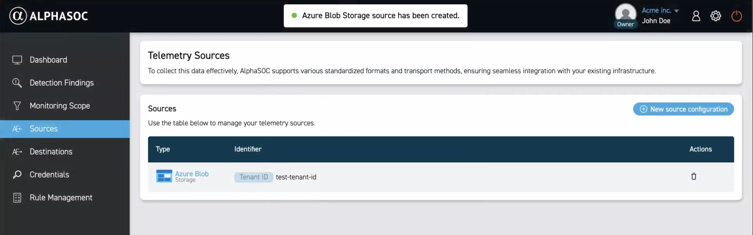This screenshot has height=235, width=753.
Task: Click the Detection Findings magnifier icon
Action: tap(17, 83)
